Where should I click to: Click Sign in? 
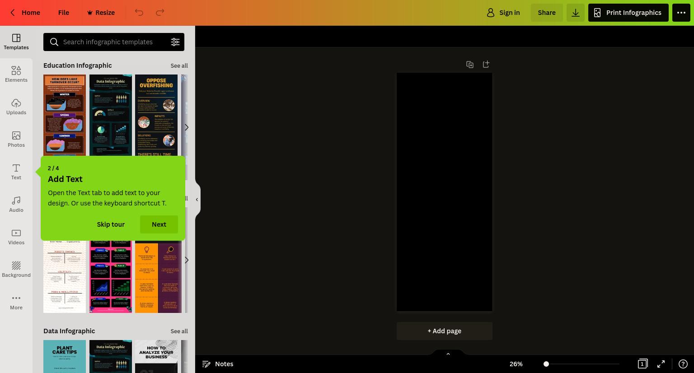tap(503, 13)
